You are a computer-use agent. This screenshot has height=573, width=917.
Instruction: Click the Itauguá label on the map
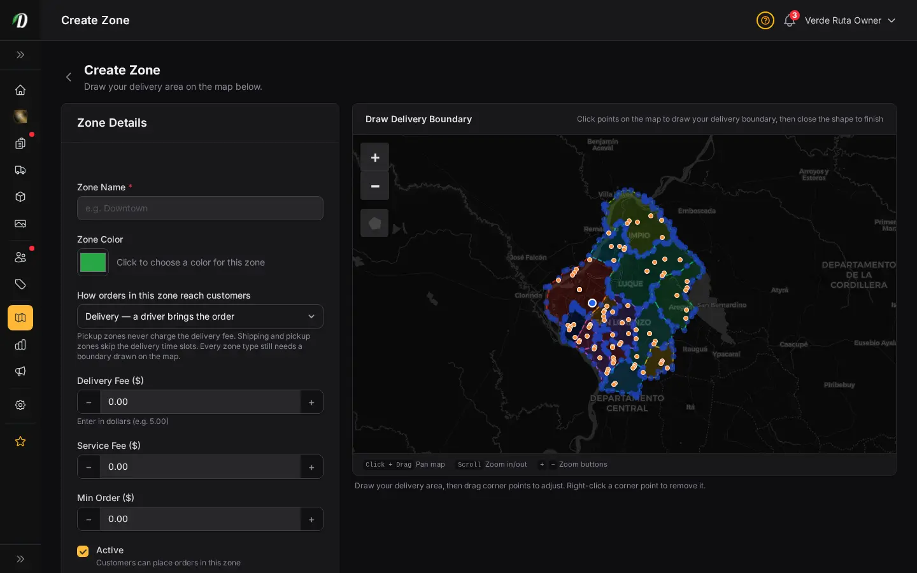coord(695,349)
